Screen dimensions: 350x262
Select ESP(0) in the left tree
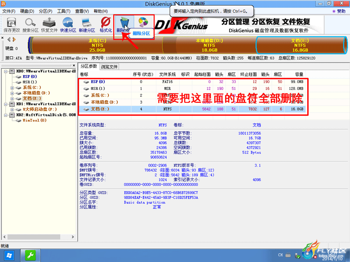pos(30,76)
